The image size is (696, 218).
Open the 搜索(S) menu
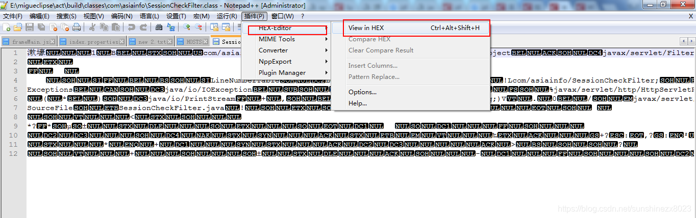click(66, 16)
